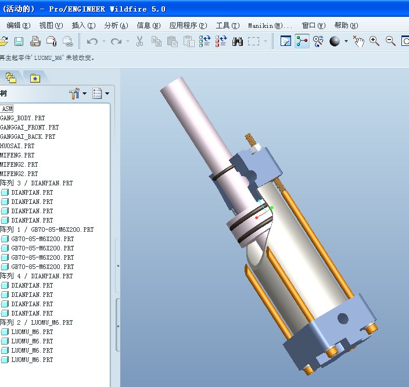Click the shaded sphere appearance icon
The height and width of the screenshot is (387, 409).
tap(335, 41)
